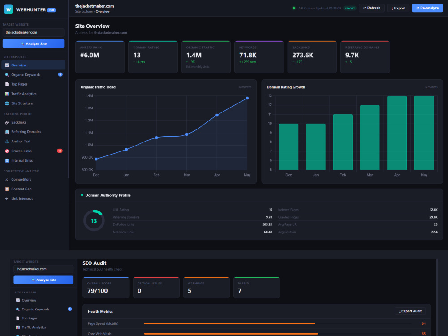Click the Referring Domains 9.7K card
448x336 pixels.
[x=365, y=57]
